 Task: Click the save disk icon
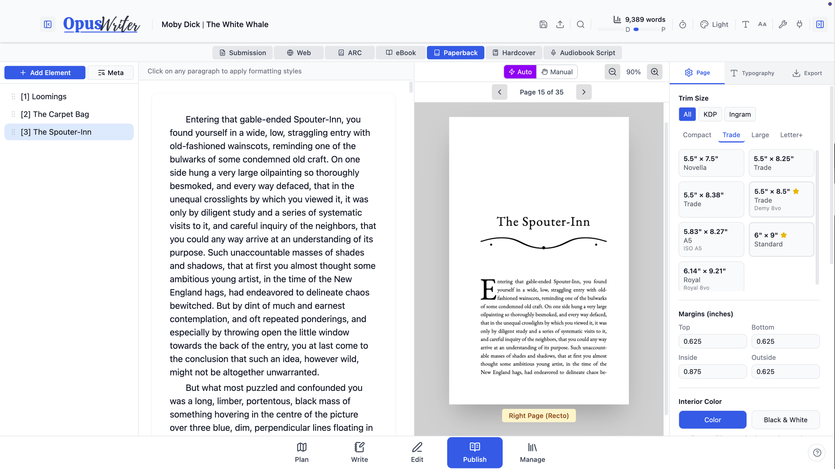click(543, 24)
